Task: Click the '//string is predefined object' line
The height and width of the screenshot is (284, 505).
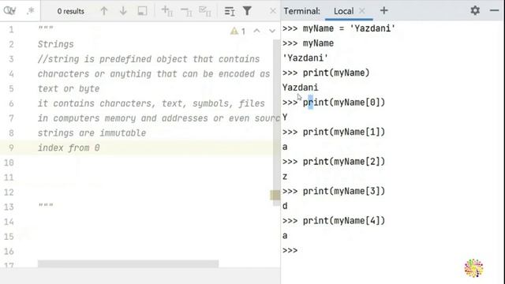Action: pos(148,59)
